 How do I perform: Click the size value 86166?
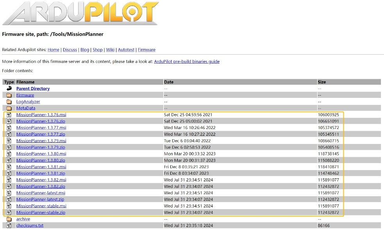(x=324, y=225)
